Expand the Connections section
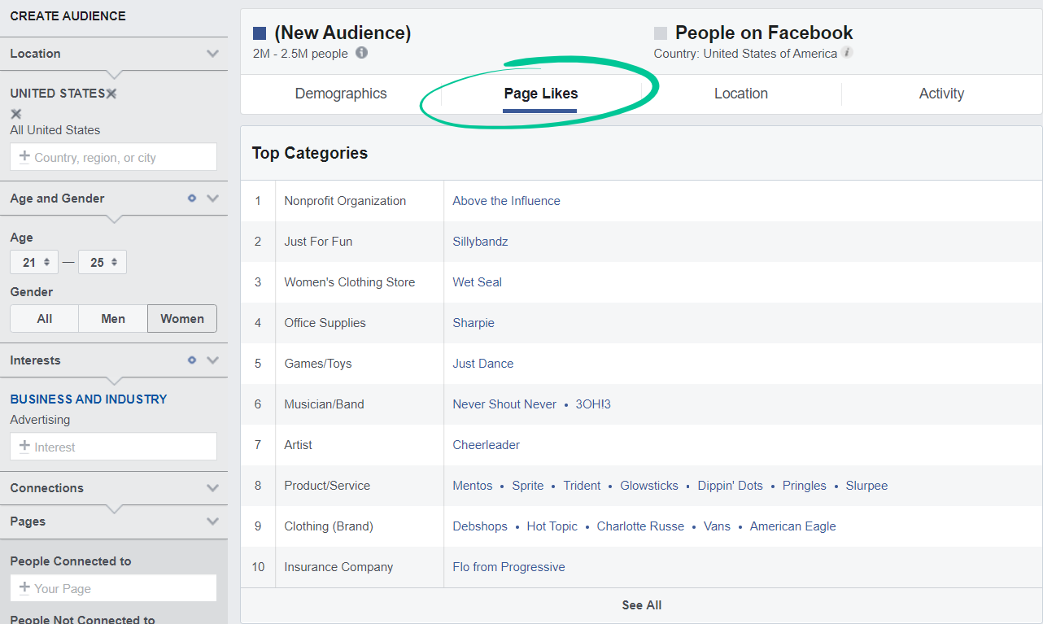The image size is (1043, 624). point(212,488)
